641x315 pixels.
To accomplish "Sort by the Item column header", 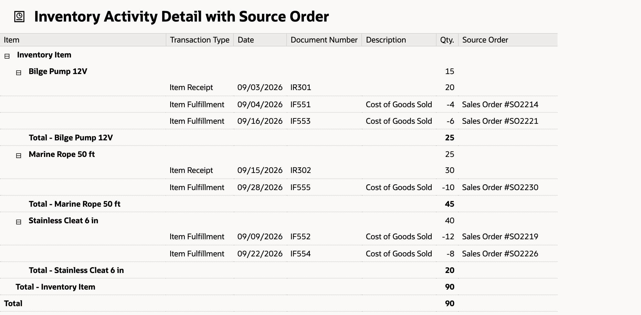I will point(83,40).
